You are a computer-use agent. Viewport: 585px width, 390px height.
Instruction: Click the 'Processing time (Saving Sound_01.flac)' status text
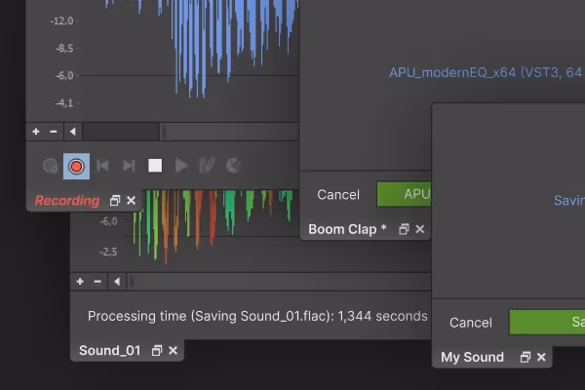click(257, 316)
